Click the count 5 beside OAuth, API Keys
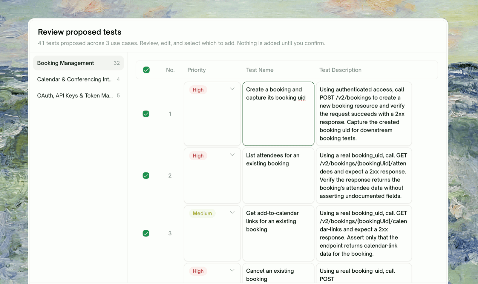This screenshot has width=478, height=284. pyautogui.click(x=118, y=95)
